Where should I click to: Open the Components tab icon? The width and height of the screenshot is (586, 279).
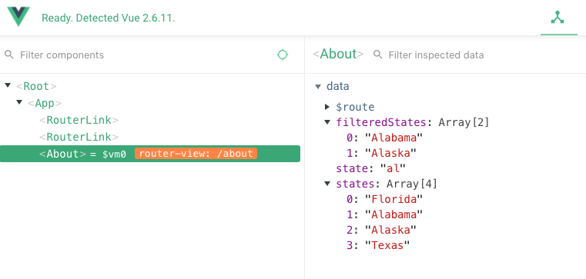pos(558,18)
